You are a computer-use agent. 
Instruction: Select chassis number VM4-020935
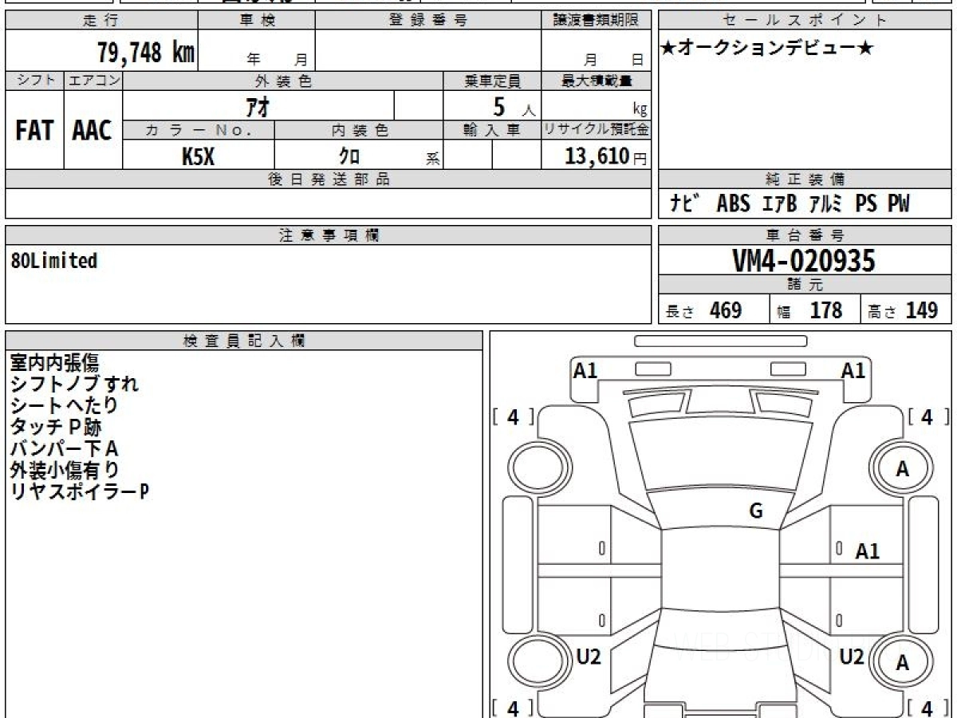point(804,261)
